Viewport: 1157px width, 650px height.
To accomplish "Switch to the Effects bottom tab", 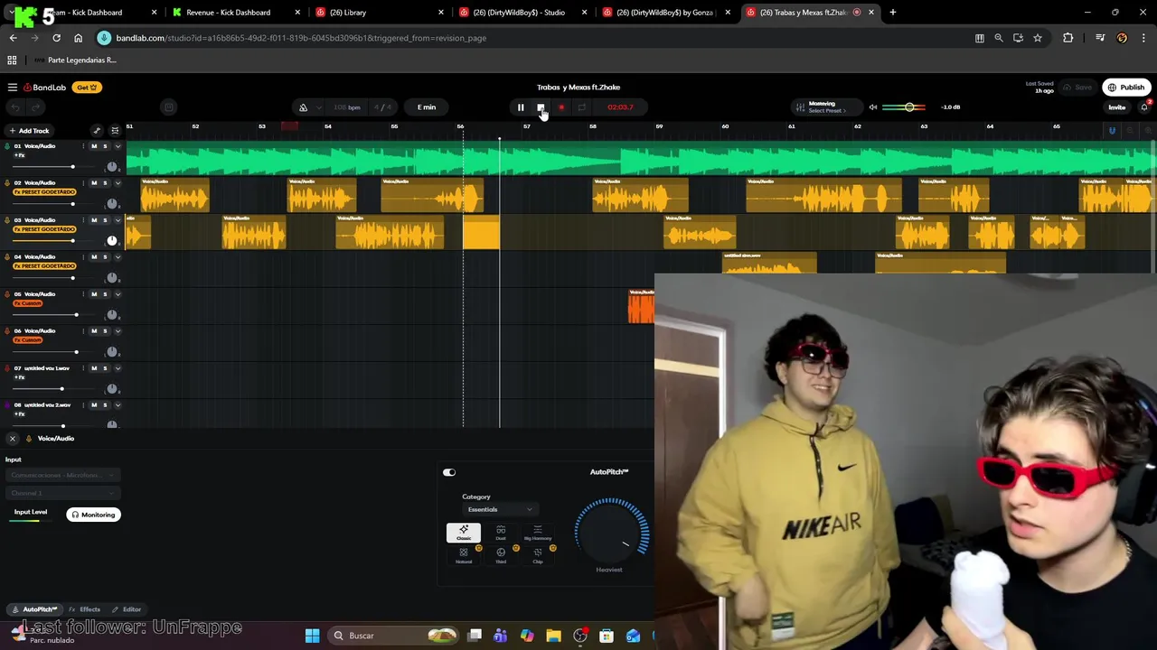I will tap(85, 609).
